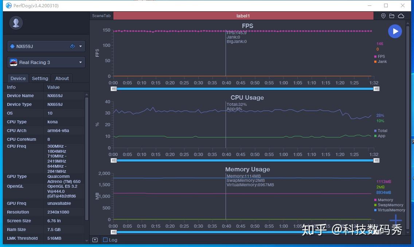Enable the Log checkbox

(105, 240)
